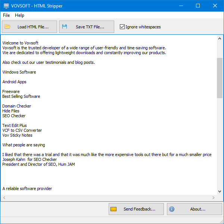Image resolution: width=224 pixels, height=224 pixels.
Task: Click the 'Also check out our user testimonials' line
Action: [49, 62]
